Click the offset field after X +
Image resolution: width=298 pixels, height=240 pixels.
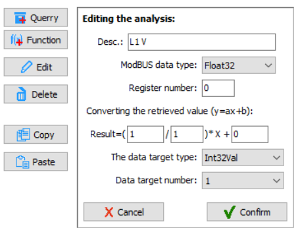click(x=250, y=135)
